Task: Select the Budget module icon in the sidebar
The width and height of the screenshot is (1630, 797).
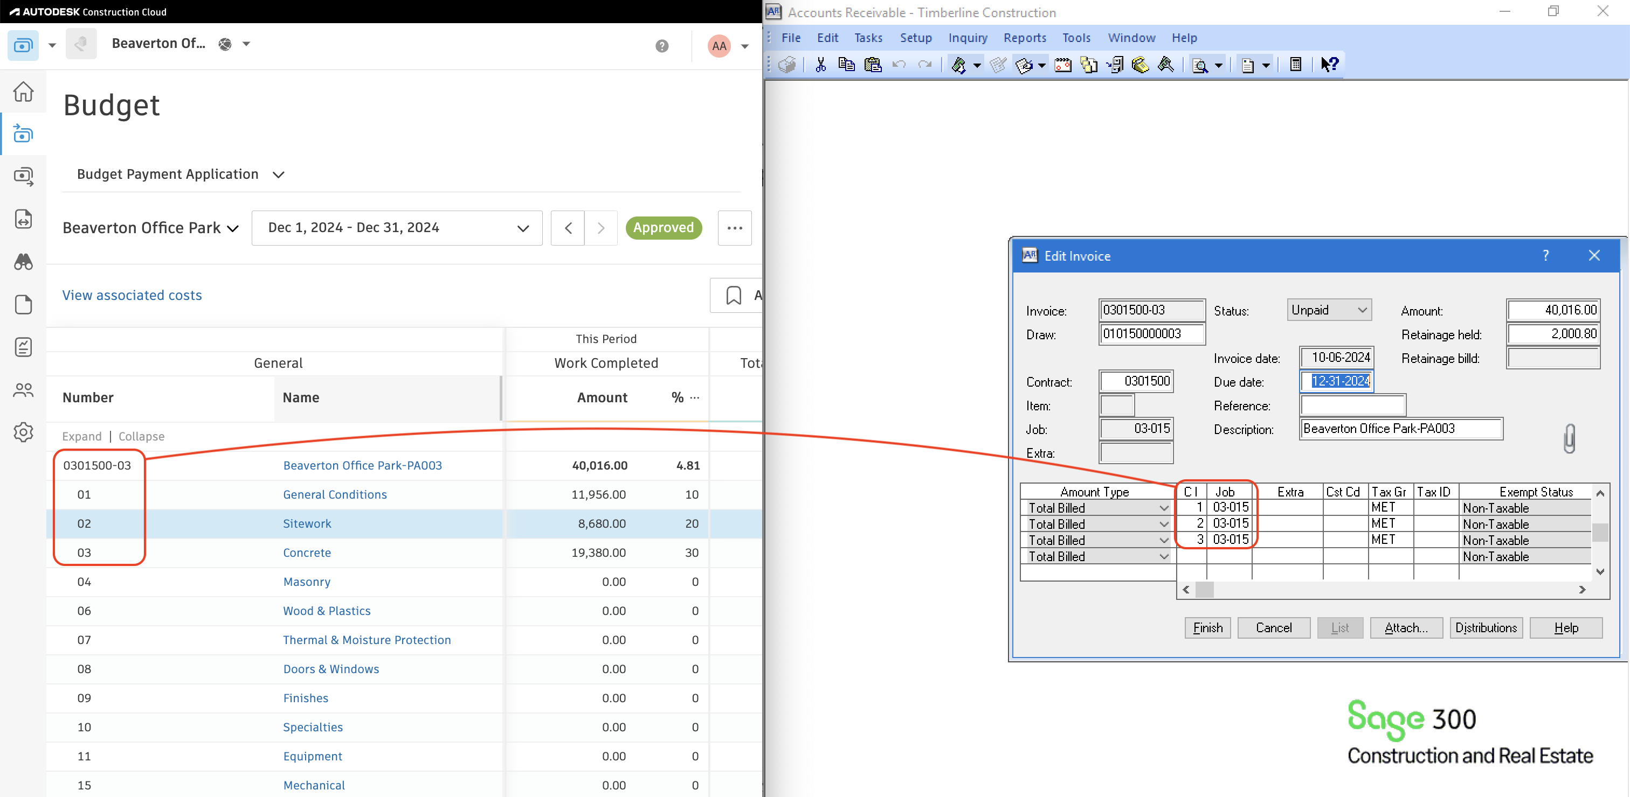Action: (23, 134)
